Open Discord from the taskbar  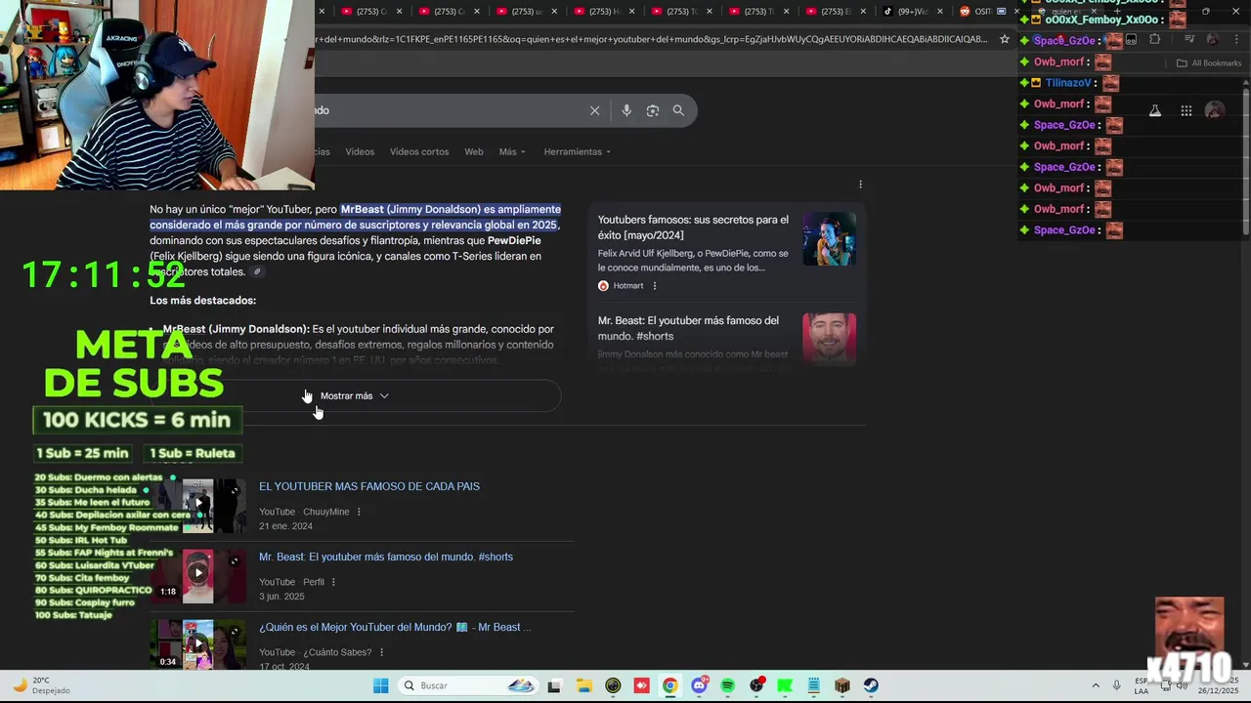click(x=699, y=685)
